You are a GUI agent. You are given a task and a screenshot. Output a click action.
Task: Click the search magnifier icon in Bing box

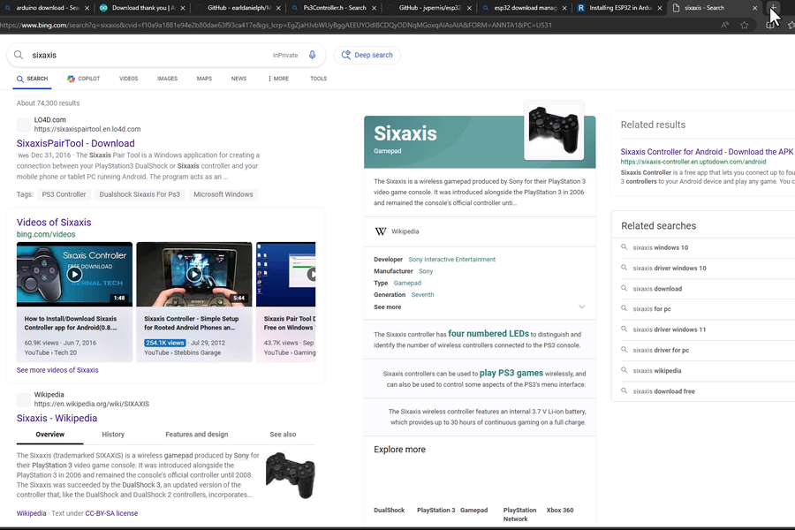tap(19, 55)
